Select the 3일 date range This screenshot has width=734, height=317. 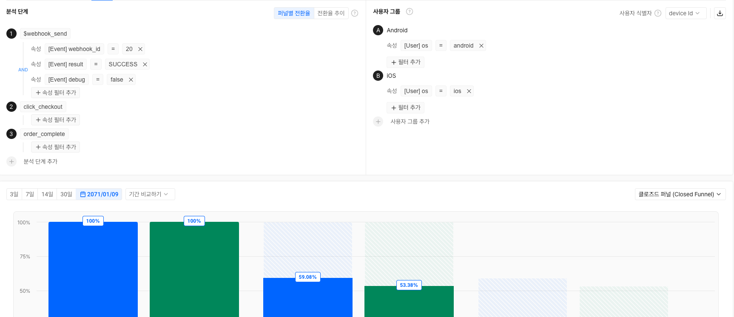click(14, 194)
